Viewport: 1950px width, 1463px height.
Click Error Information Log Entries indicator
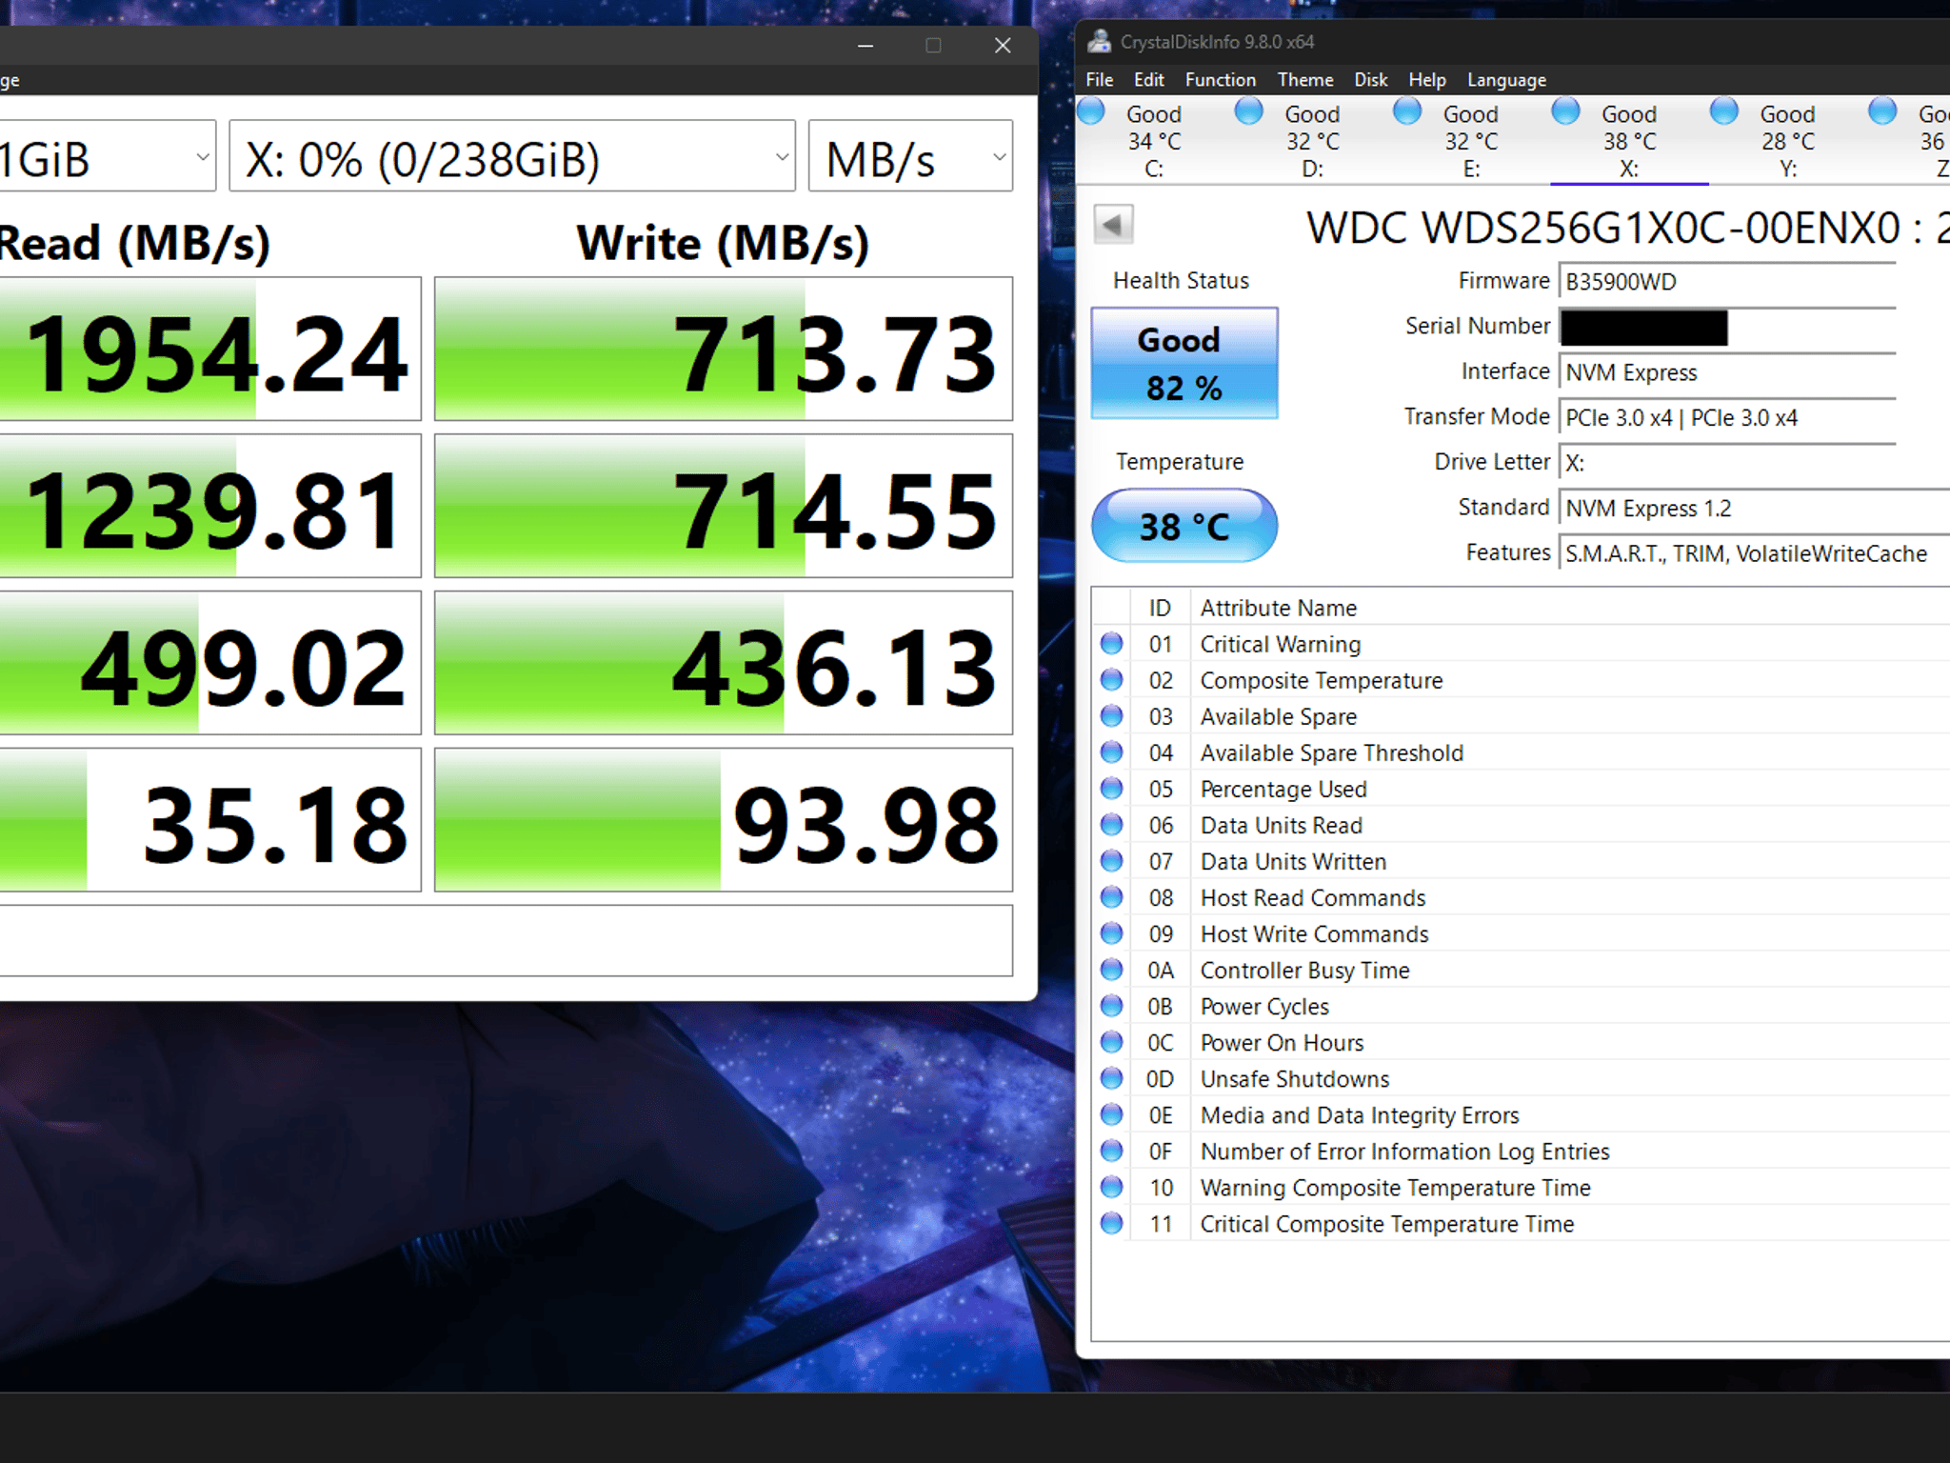tap(1111, 1151)
